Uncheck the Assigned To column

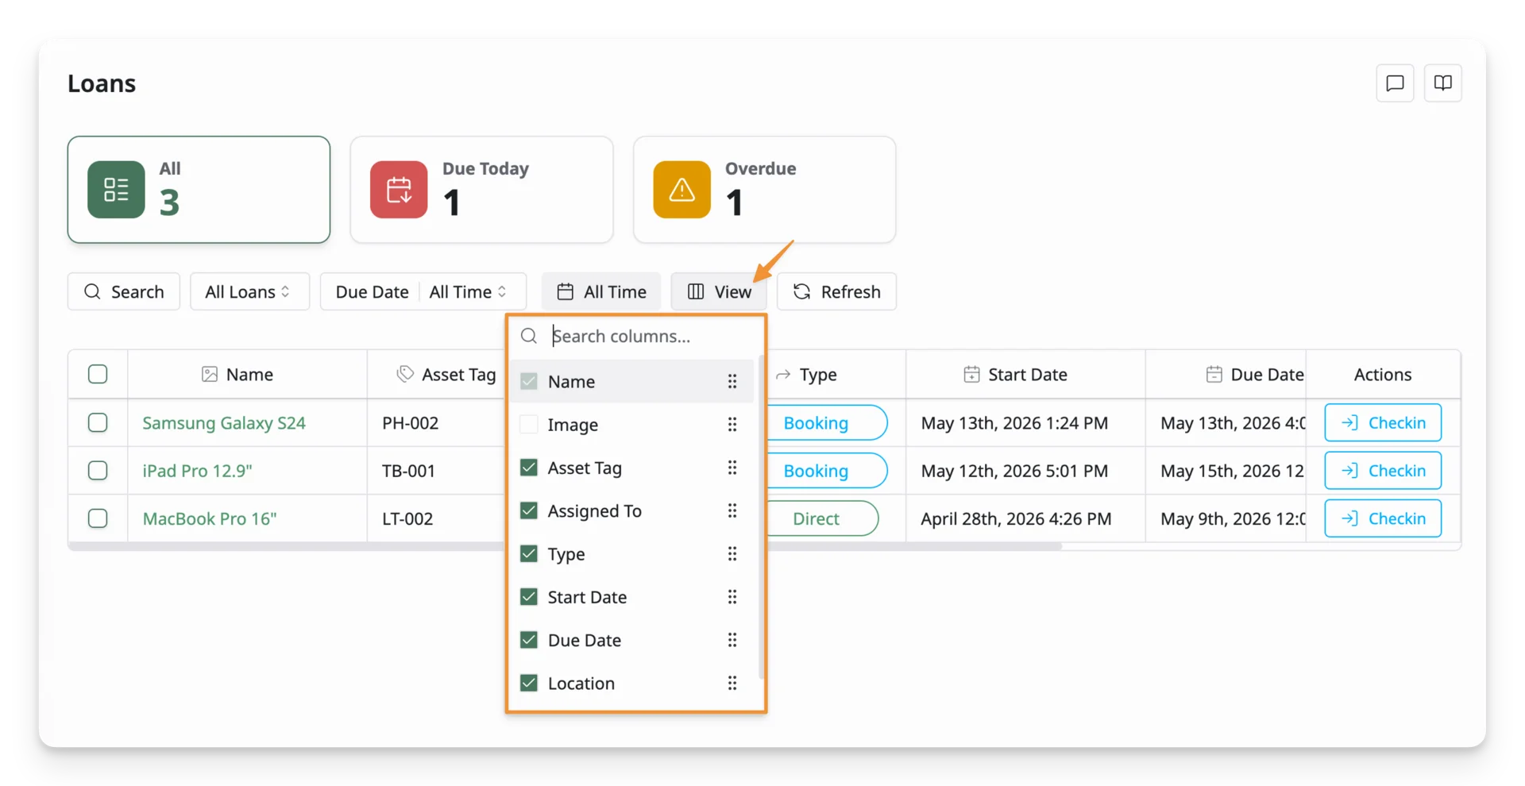tap(529, 511)
